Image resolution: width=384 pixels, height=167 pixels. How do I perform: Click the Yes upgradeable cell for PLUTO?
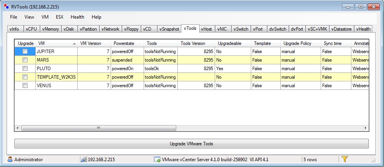pos(233,69)
